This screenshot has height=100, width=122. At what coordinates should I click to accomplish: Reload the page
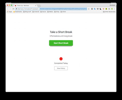point(13,9)
